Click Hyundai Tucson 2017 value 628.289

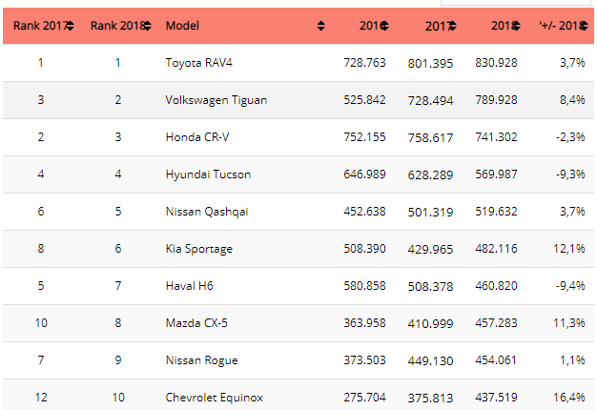pos(430,175)
